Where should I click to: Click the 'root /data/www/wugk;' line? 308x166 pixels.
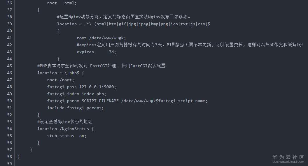click(x=101, y=38)
